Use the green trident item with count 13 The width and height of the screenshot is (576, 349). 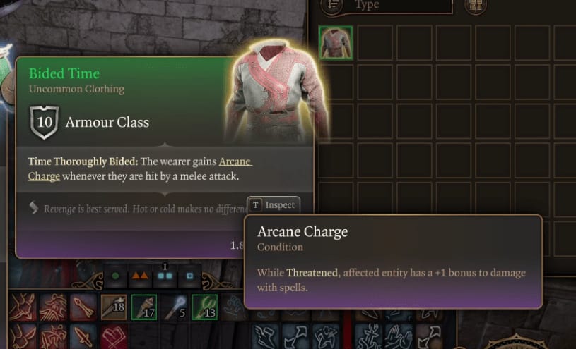(x=205, y=307)
